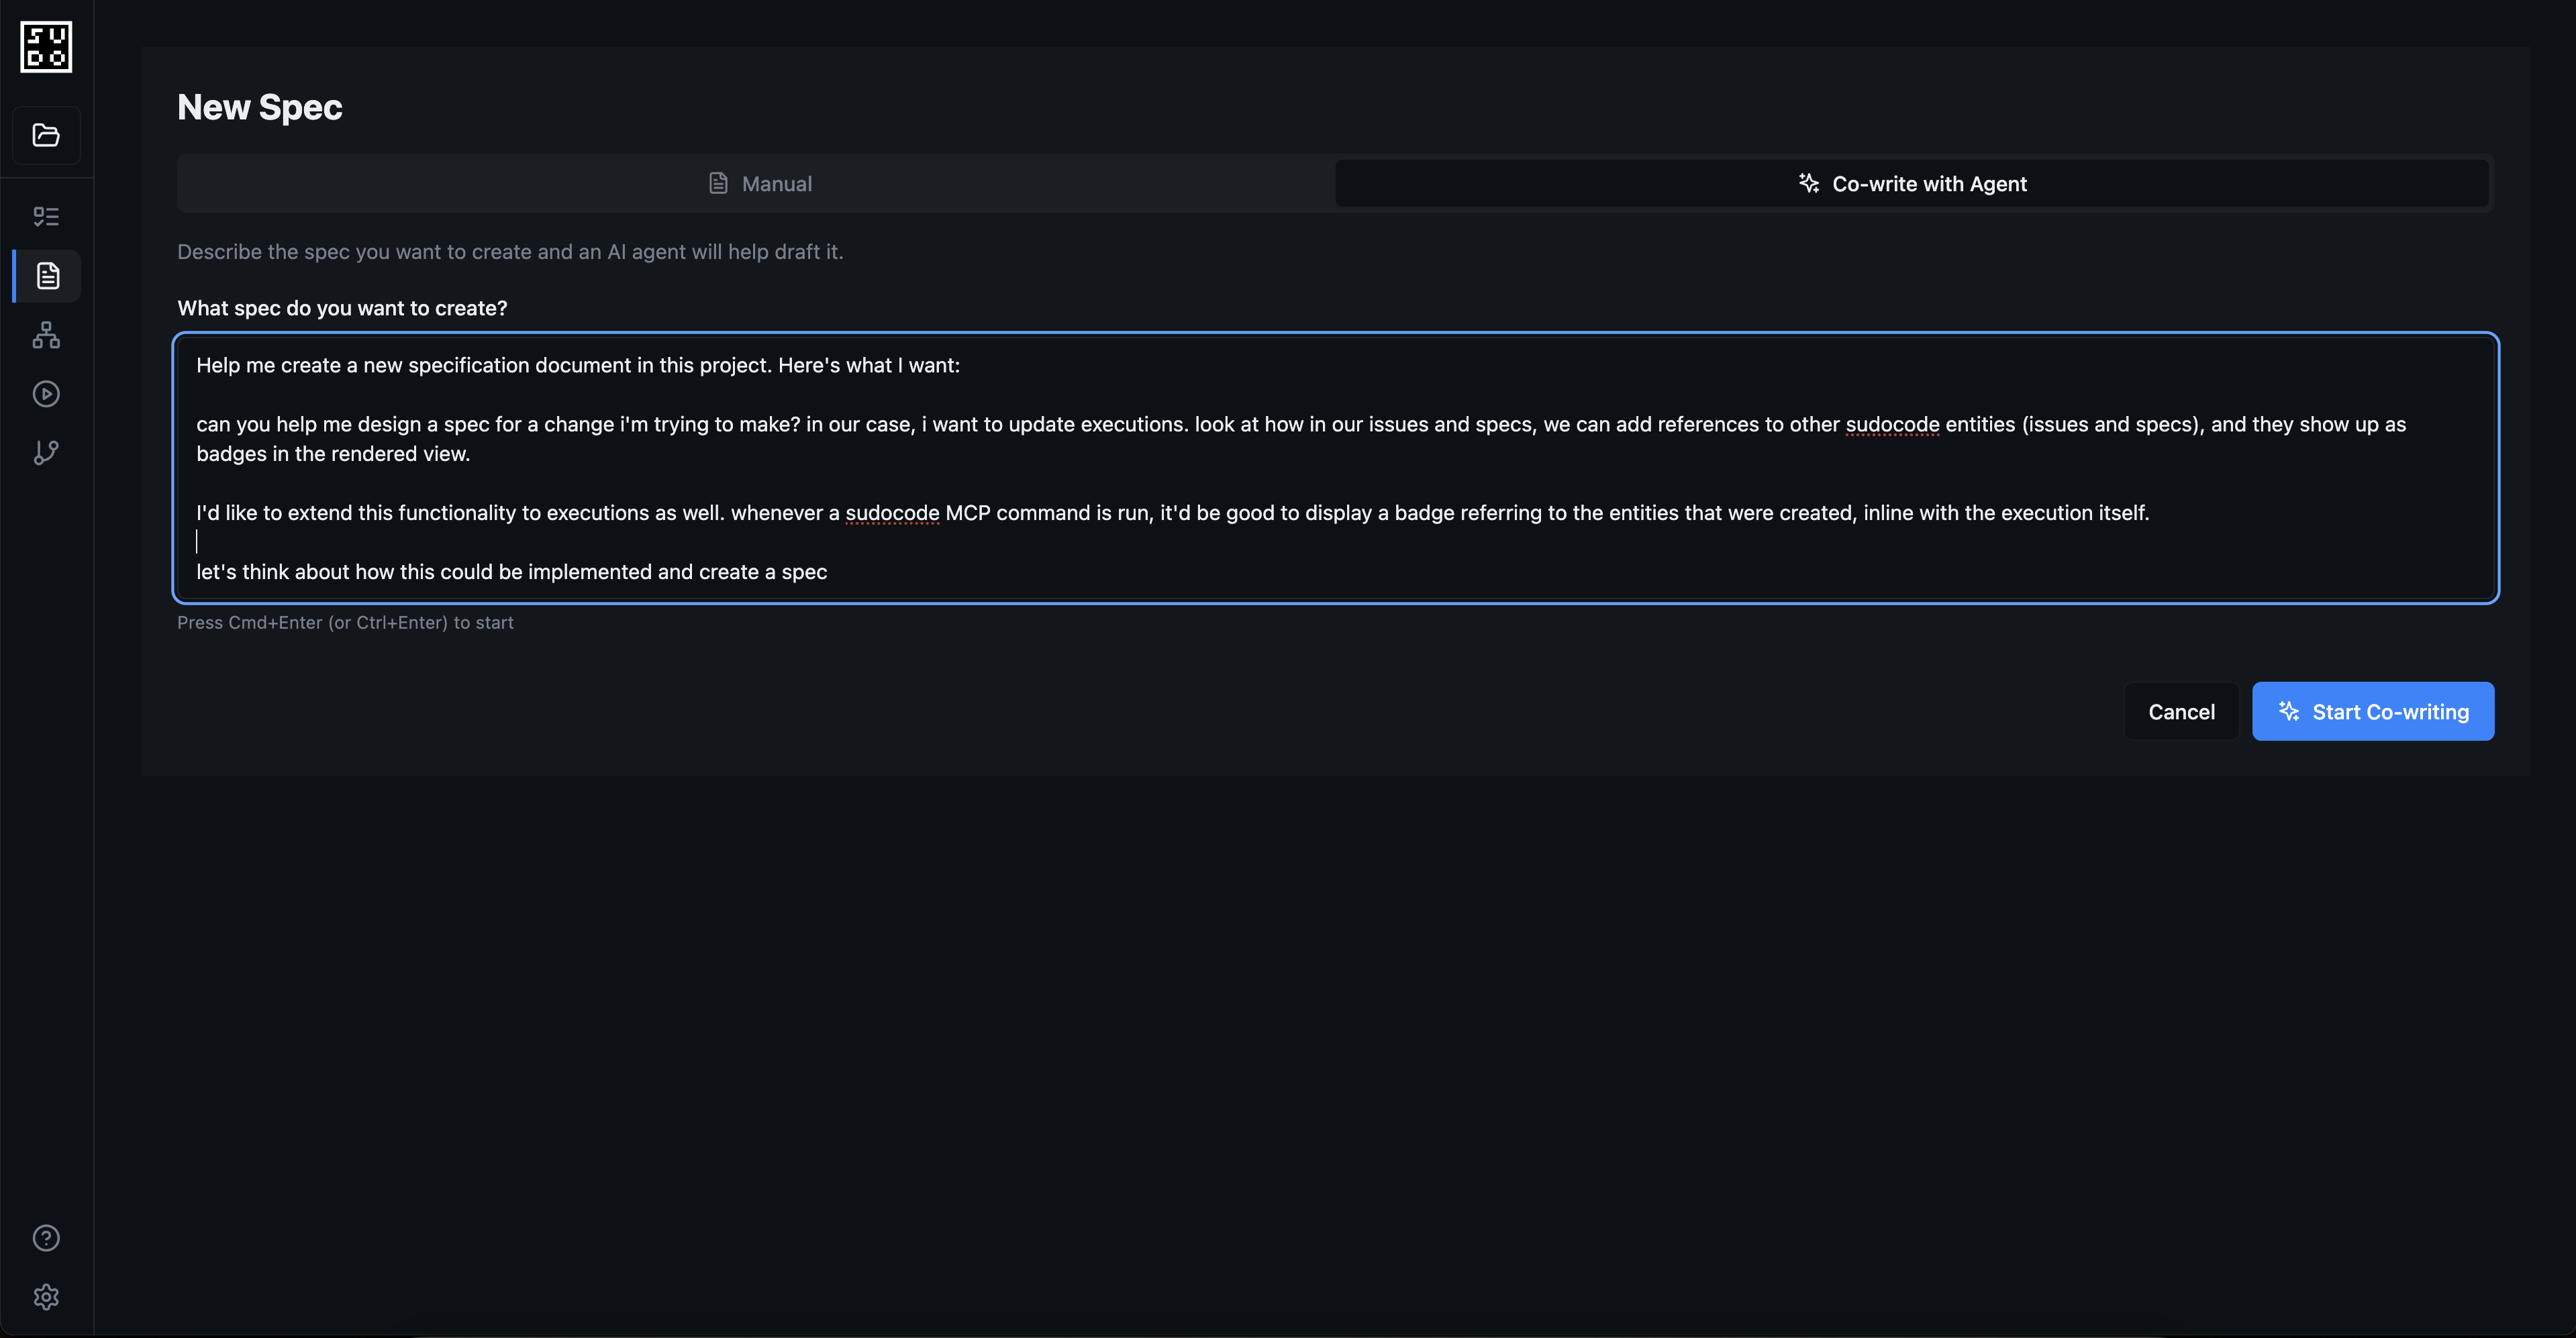
Task: Select the Co-write with Agent tab
Action: pos(1912,183)
